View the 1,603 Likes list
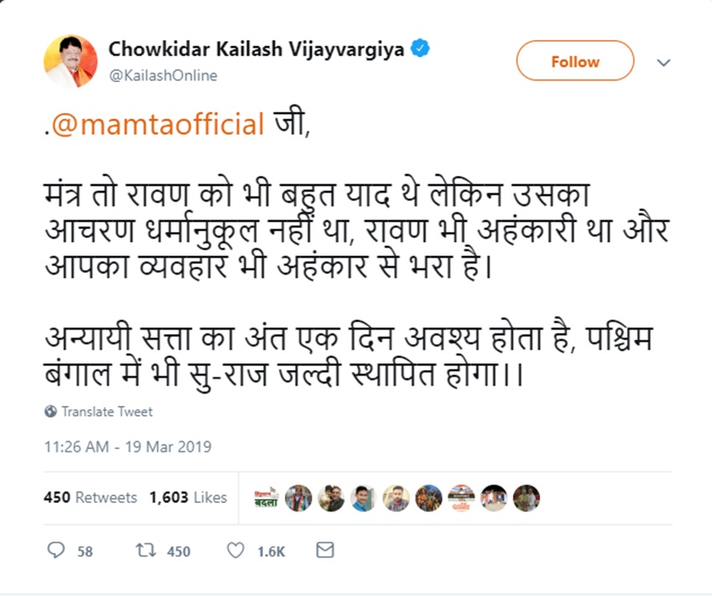Screen dimensions: 712x596 tap(188, 497)
